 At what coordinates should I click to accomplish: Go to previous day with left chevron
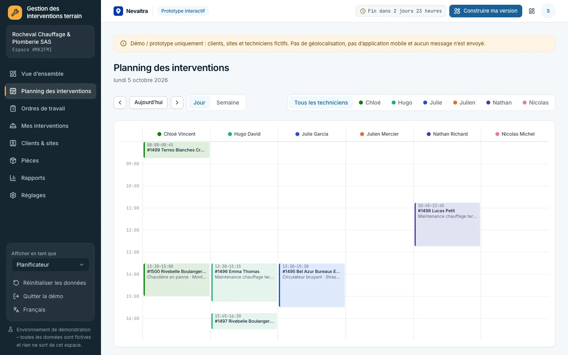pyautogui.click(x=120, y=103)
